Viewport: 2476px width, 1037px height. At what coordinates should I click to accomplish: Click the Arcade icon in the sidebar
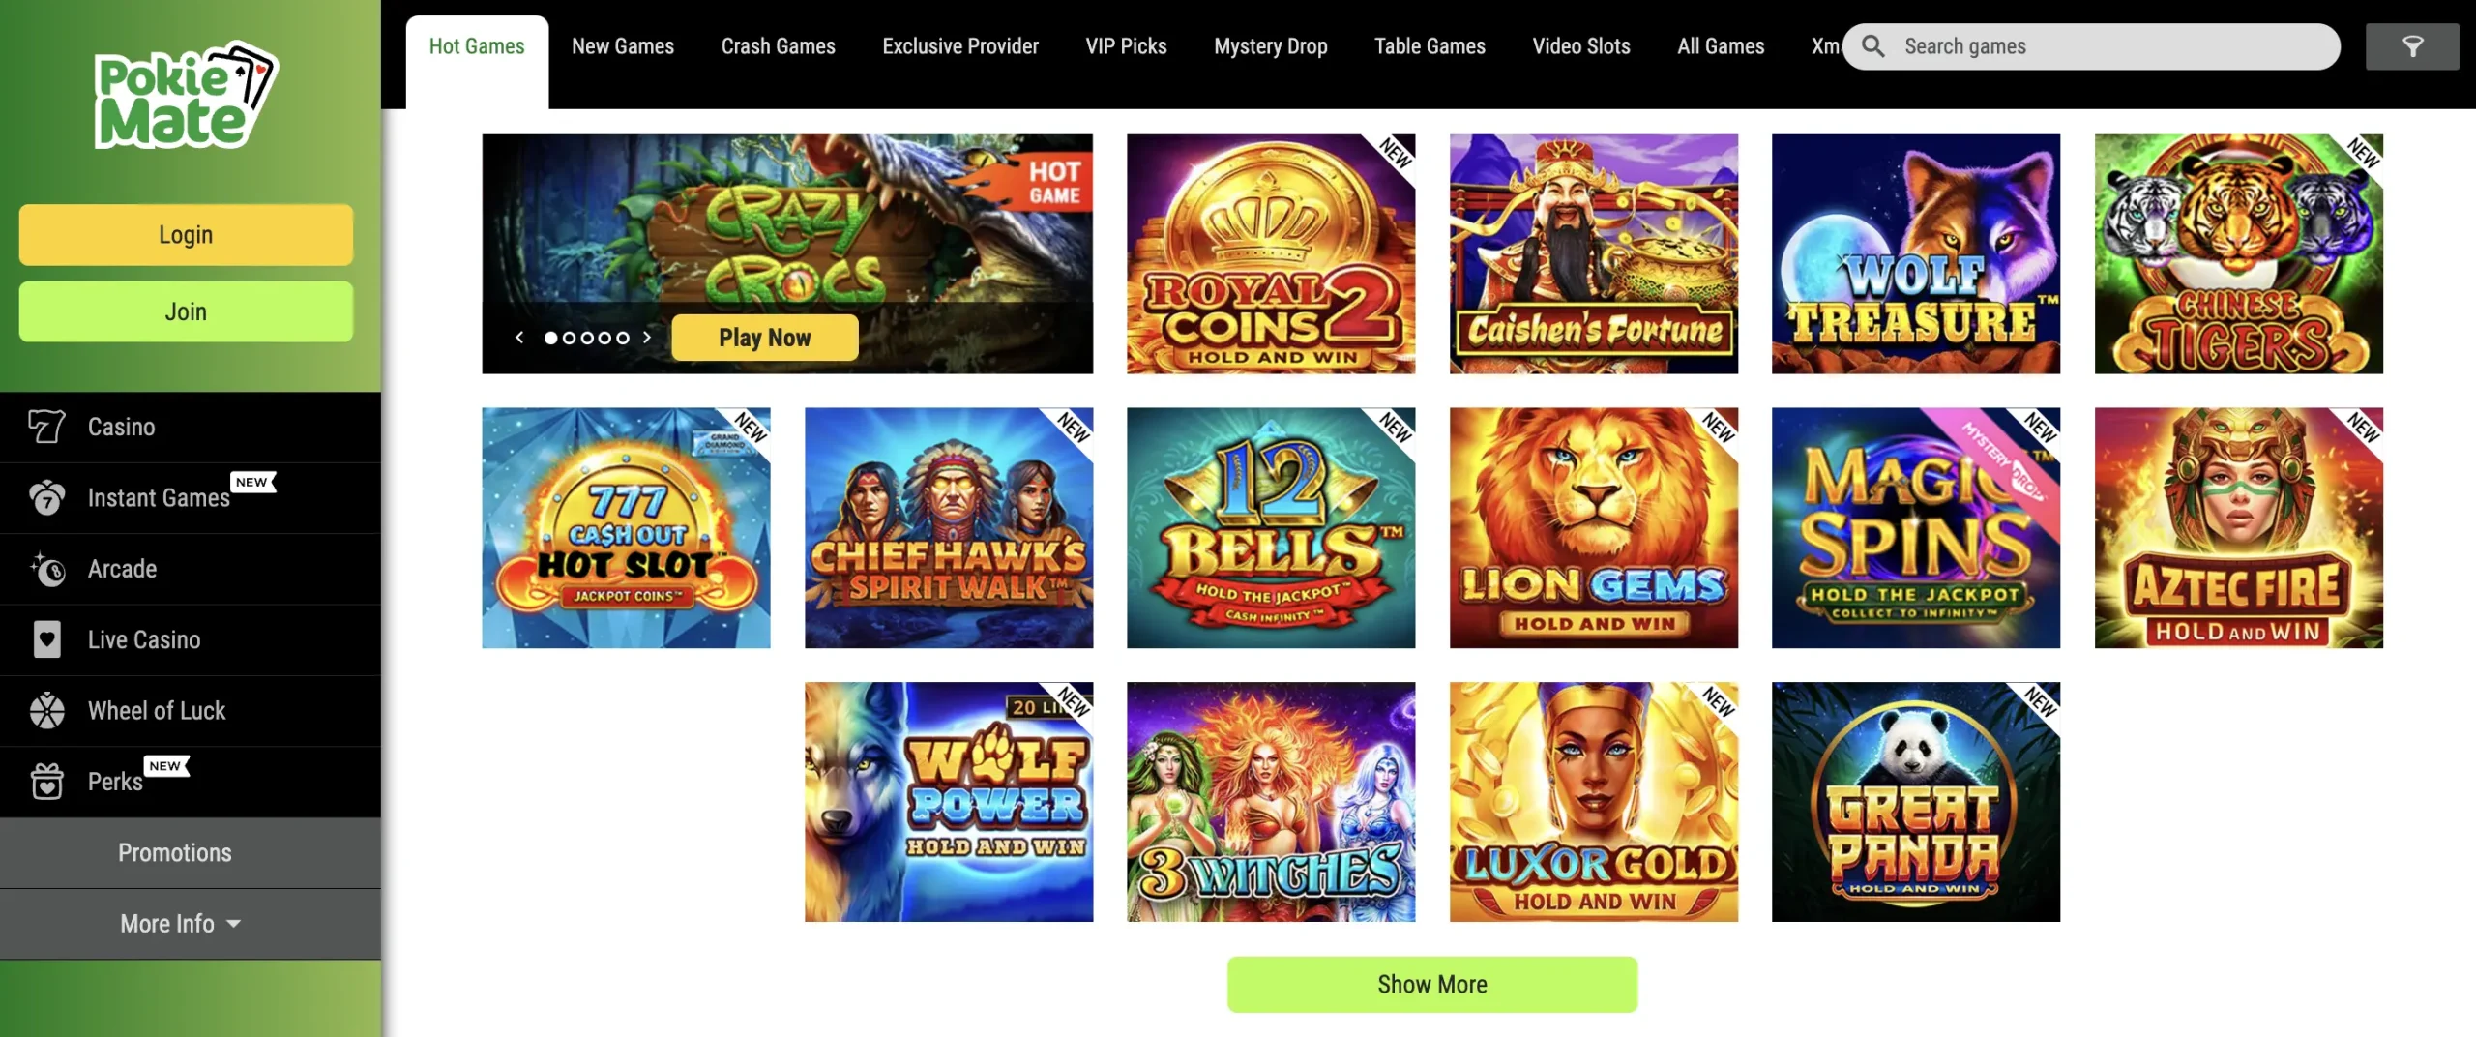tap(46, 569)
